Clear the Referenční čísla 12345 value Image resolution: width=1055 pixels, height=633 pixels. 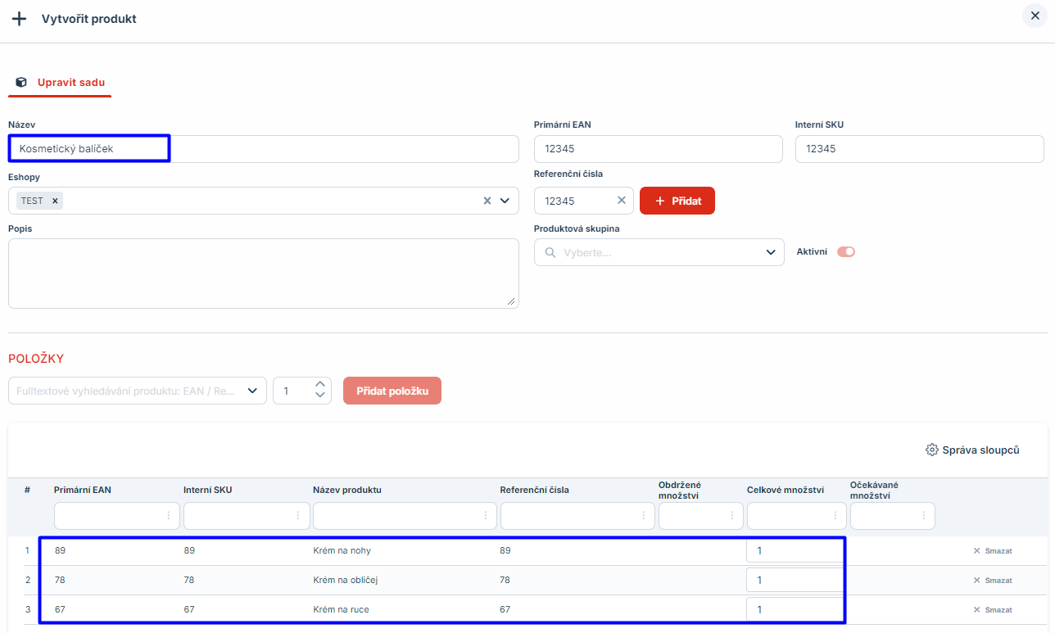[x=621, y=201]
